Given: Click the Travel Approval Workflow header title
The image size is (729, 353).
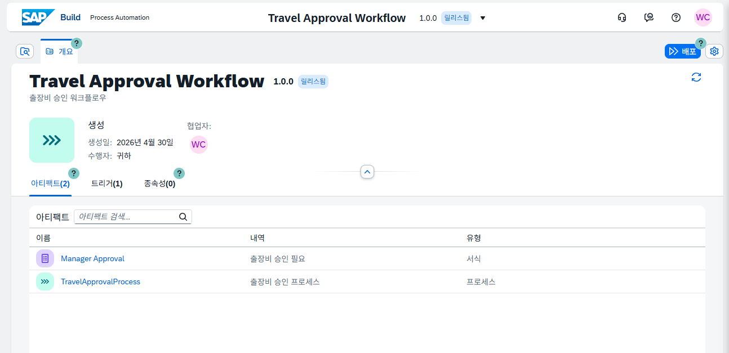Looking at the screenshot, I should point(337,18).
